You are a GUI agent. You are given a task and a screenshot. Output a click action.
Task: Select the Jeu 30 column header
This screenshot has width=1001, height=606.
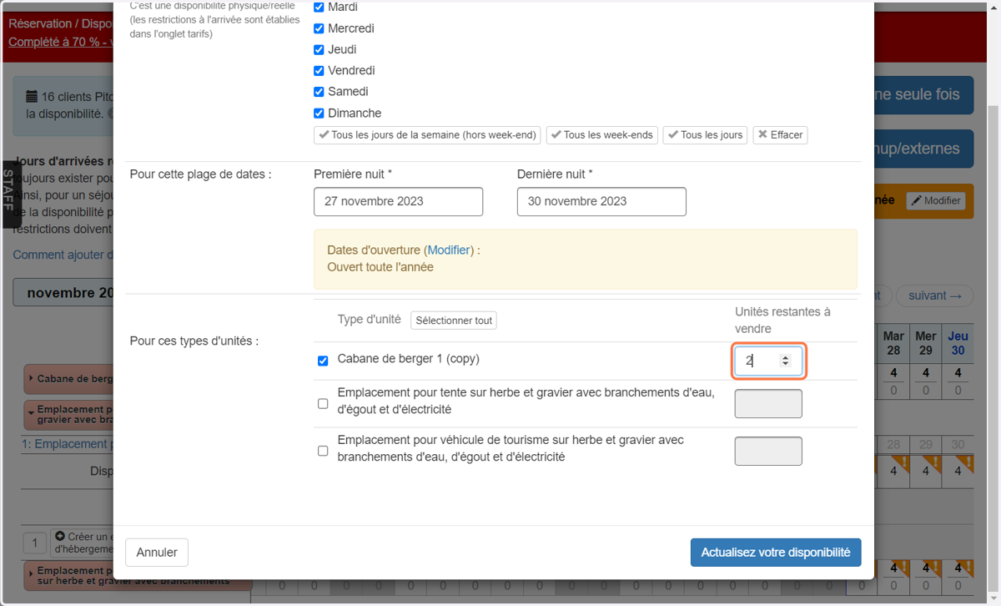(x=958, y=344)
